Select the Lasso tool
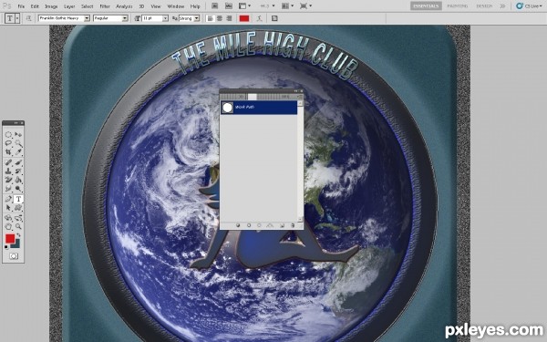547x342 pixels. [8, 143]
